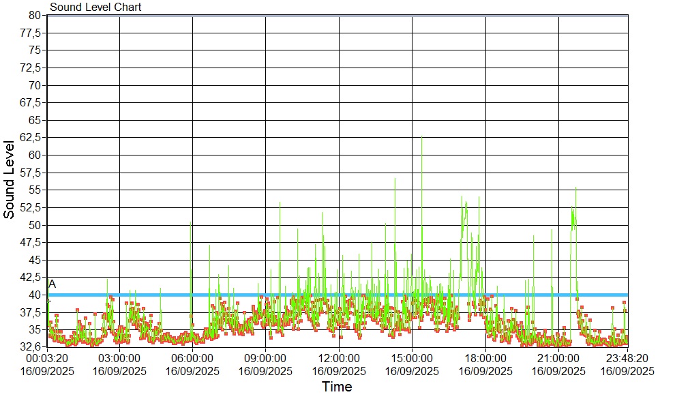Click the "Time" horizontal axis label
Viewport: 675px width, 401px height.
[337, 387]
